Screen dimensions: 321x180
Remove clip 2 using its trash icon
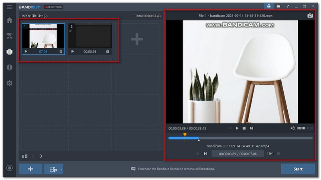pyautogui.click(x=108, y=51)
